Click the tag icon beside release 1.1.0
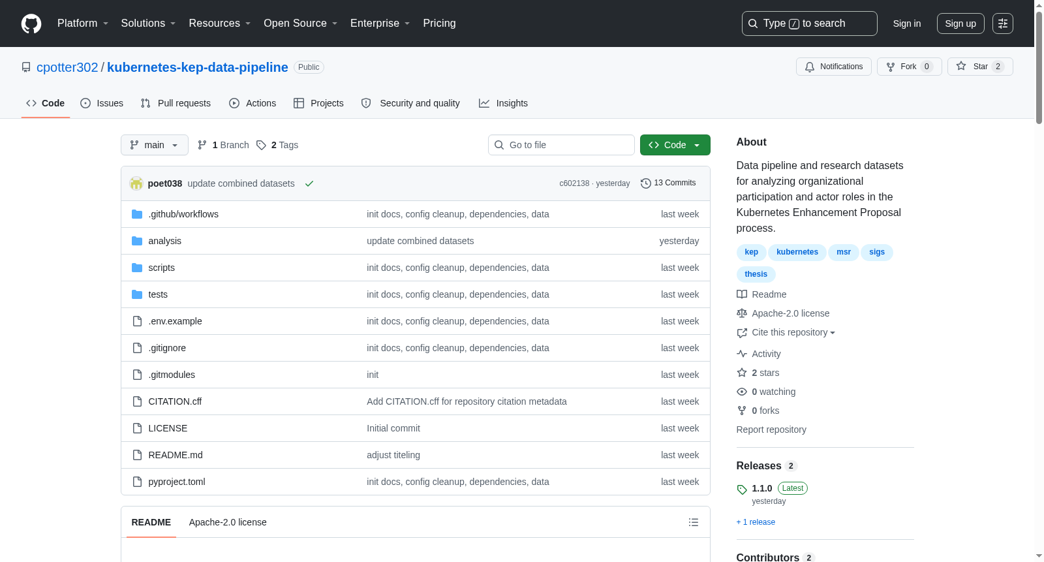The image size is (1044, 562). pos(742,489)
